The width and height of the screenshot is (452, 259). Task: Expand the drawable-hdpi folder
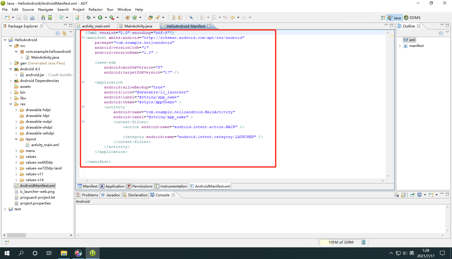16,110
